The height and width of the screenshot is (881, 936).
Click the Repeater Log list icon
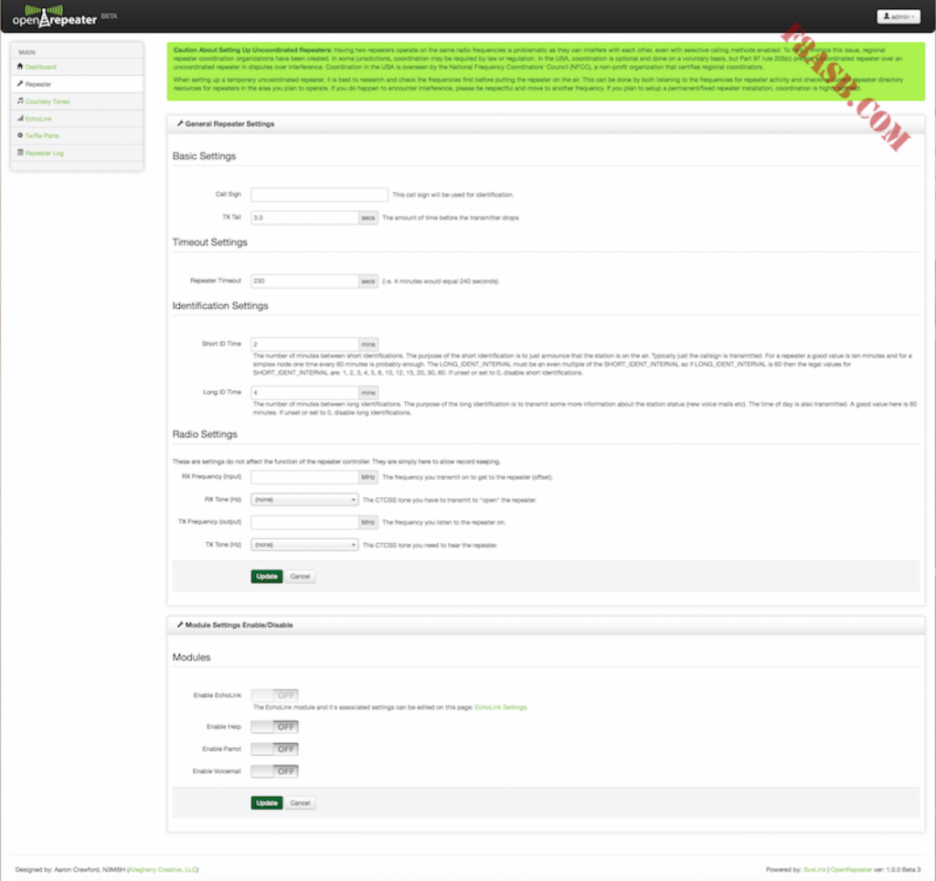(20, 153)
